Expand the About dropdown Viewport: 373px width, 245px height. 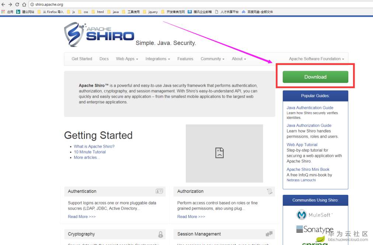click(239, 59)
